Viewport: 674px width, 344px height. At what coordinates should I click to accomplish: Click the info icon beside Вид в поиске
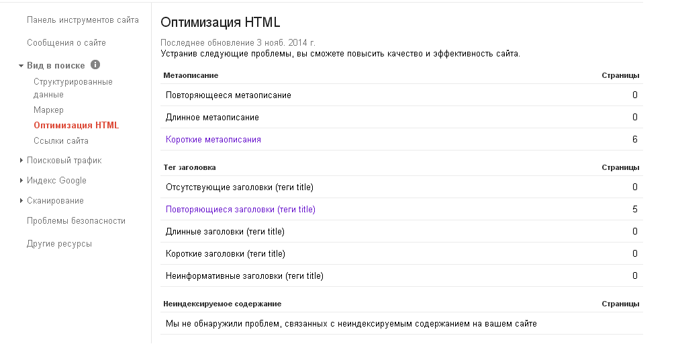coord(95,65)
